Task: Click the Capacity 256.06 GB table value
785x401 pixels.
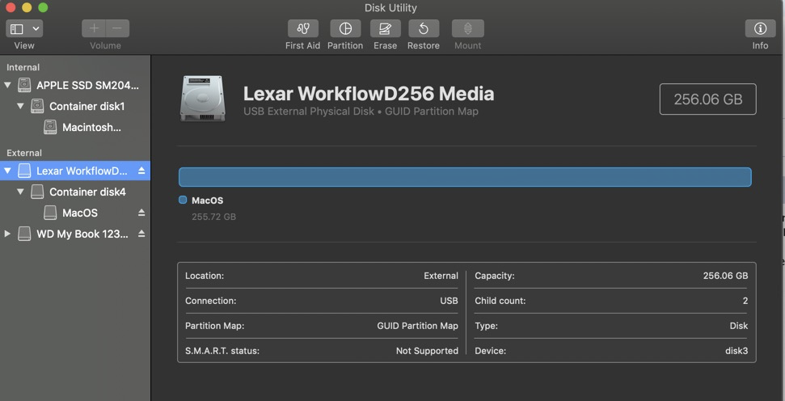Action: tap(725, 276)
